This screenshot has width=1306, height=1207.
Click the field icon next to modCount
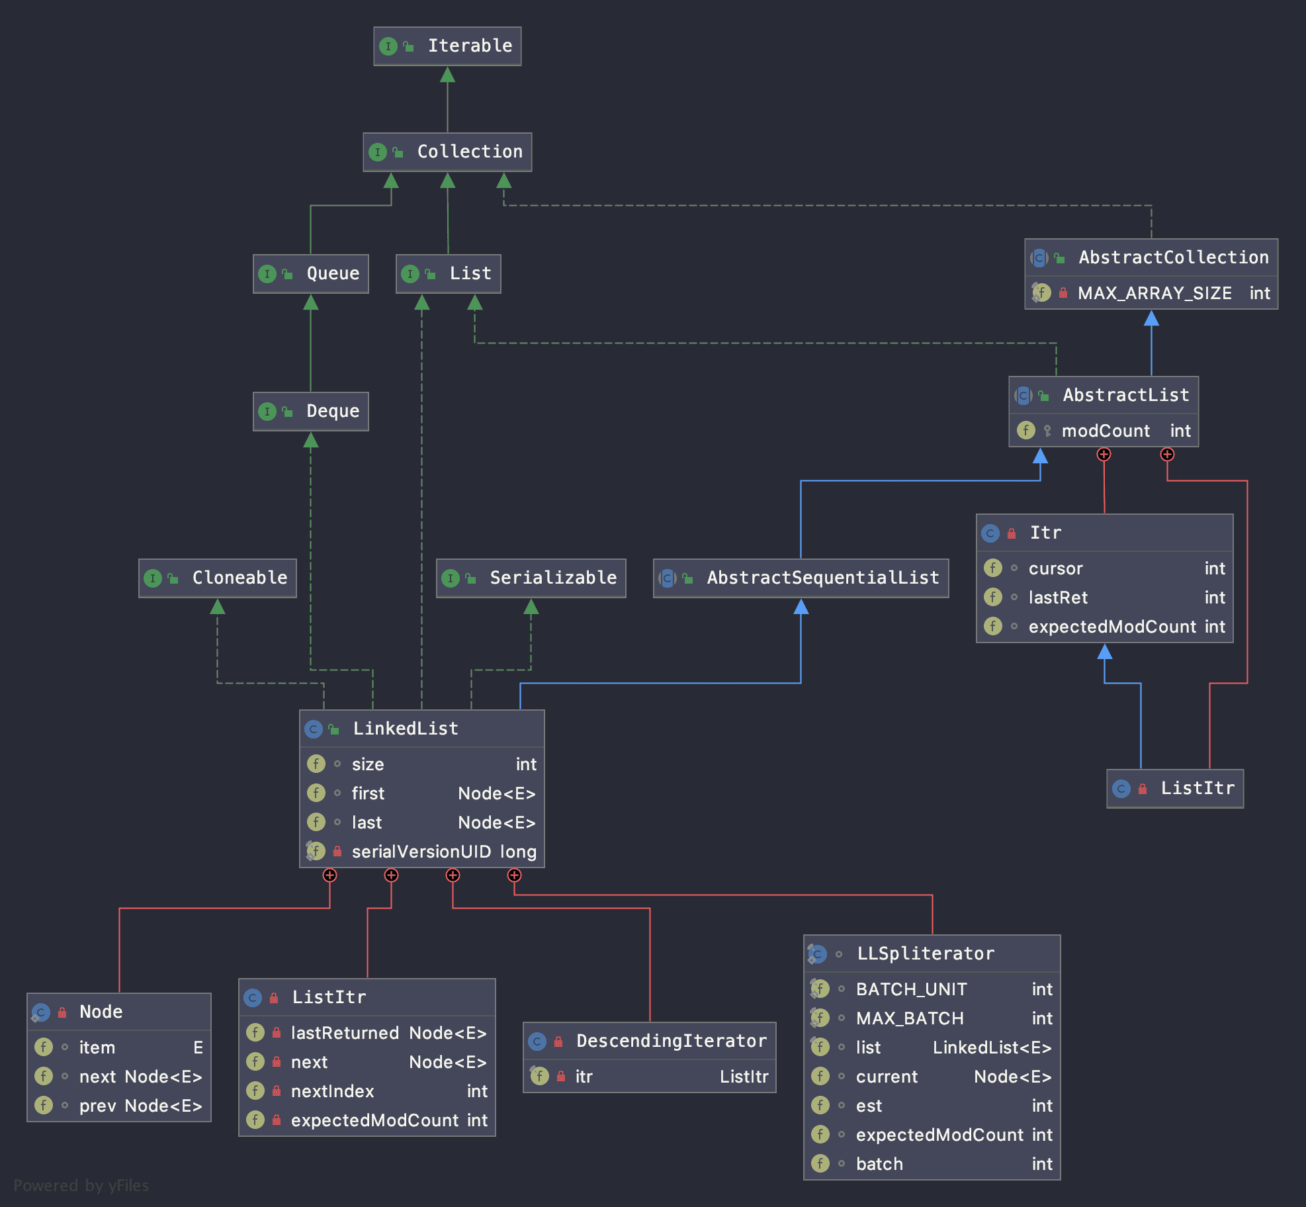[1025, 431]
